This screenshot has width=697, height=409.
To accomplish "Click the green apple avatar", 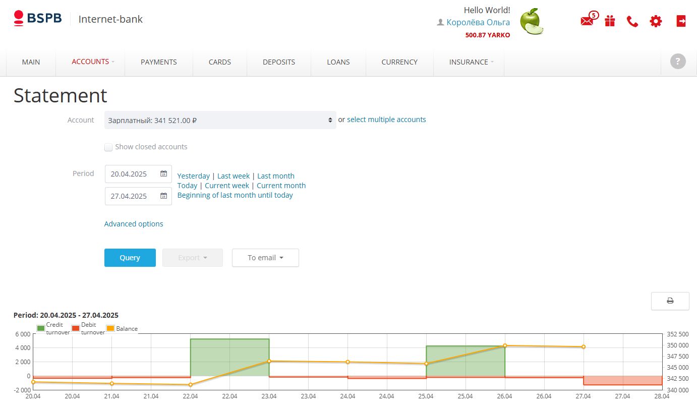I will [x=532, y=22].
